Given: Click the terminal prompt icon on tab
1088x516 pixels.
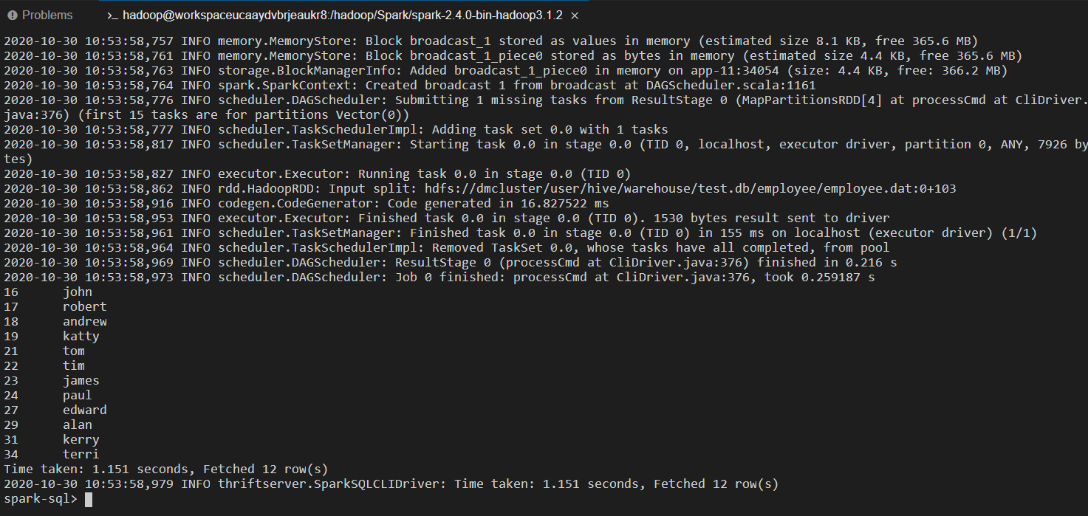Looking at the screenshot, I should [112, 15].
